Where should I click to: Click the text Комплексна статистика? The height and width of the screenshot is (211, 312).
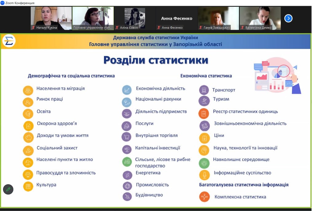click(240, 197)
